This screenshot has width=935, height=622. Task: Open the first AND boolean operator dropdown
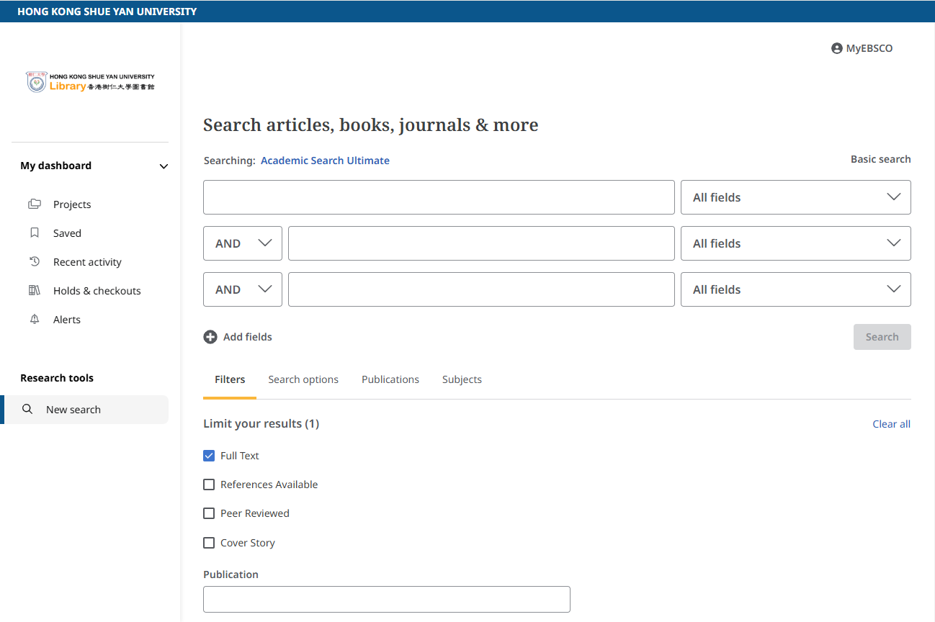tap(243, 243)
